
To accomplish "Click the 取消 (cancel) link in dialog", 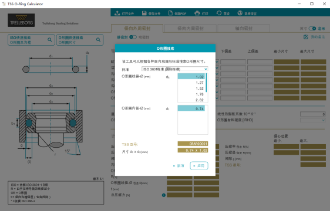I will (x=179, y=166).
